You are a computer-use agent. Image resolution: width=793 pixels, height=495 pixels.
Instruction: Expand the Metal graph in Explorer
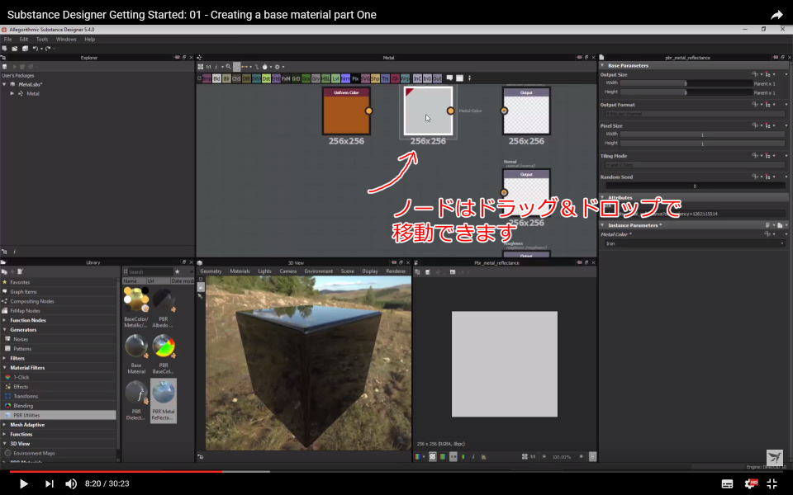[12, 93]
